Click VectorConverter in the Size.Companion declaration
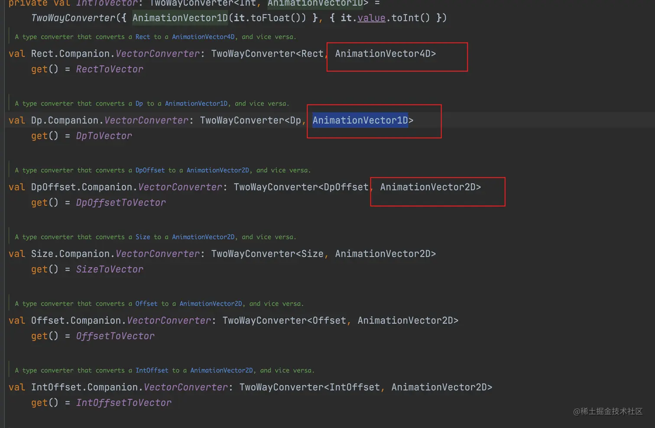 (158, 254)
